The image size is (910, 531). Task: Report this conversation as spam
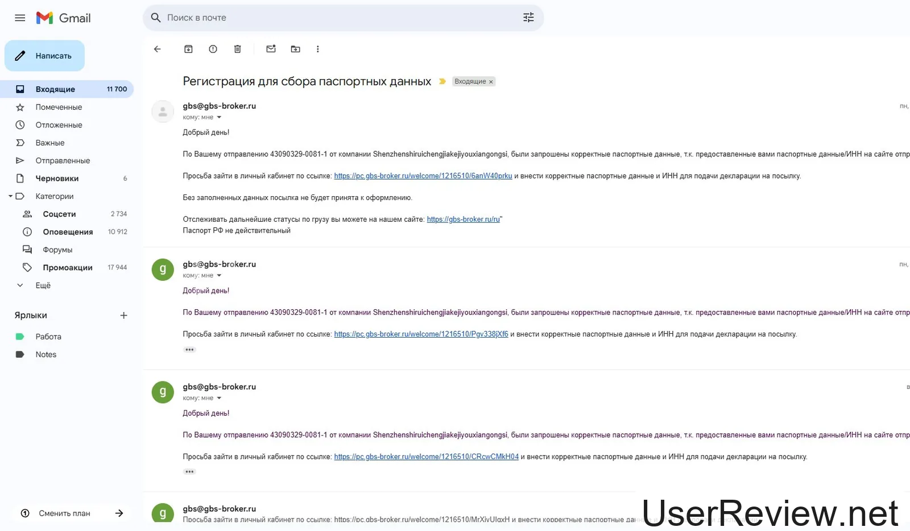coord(213,49)
